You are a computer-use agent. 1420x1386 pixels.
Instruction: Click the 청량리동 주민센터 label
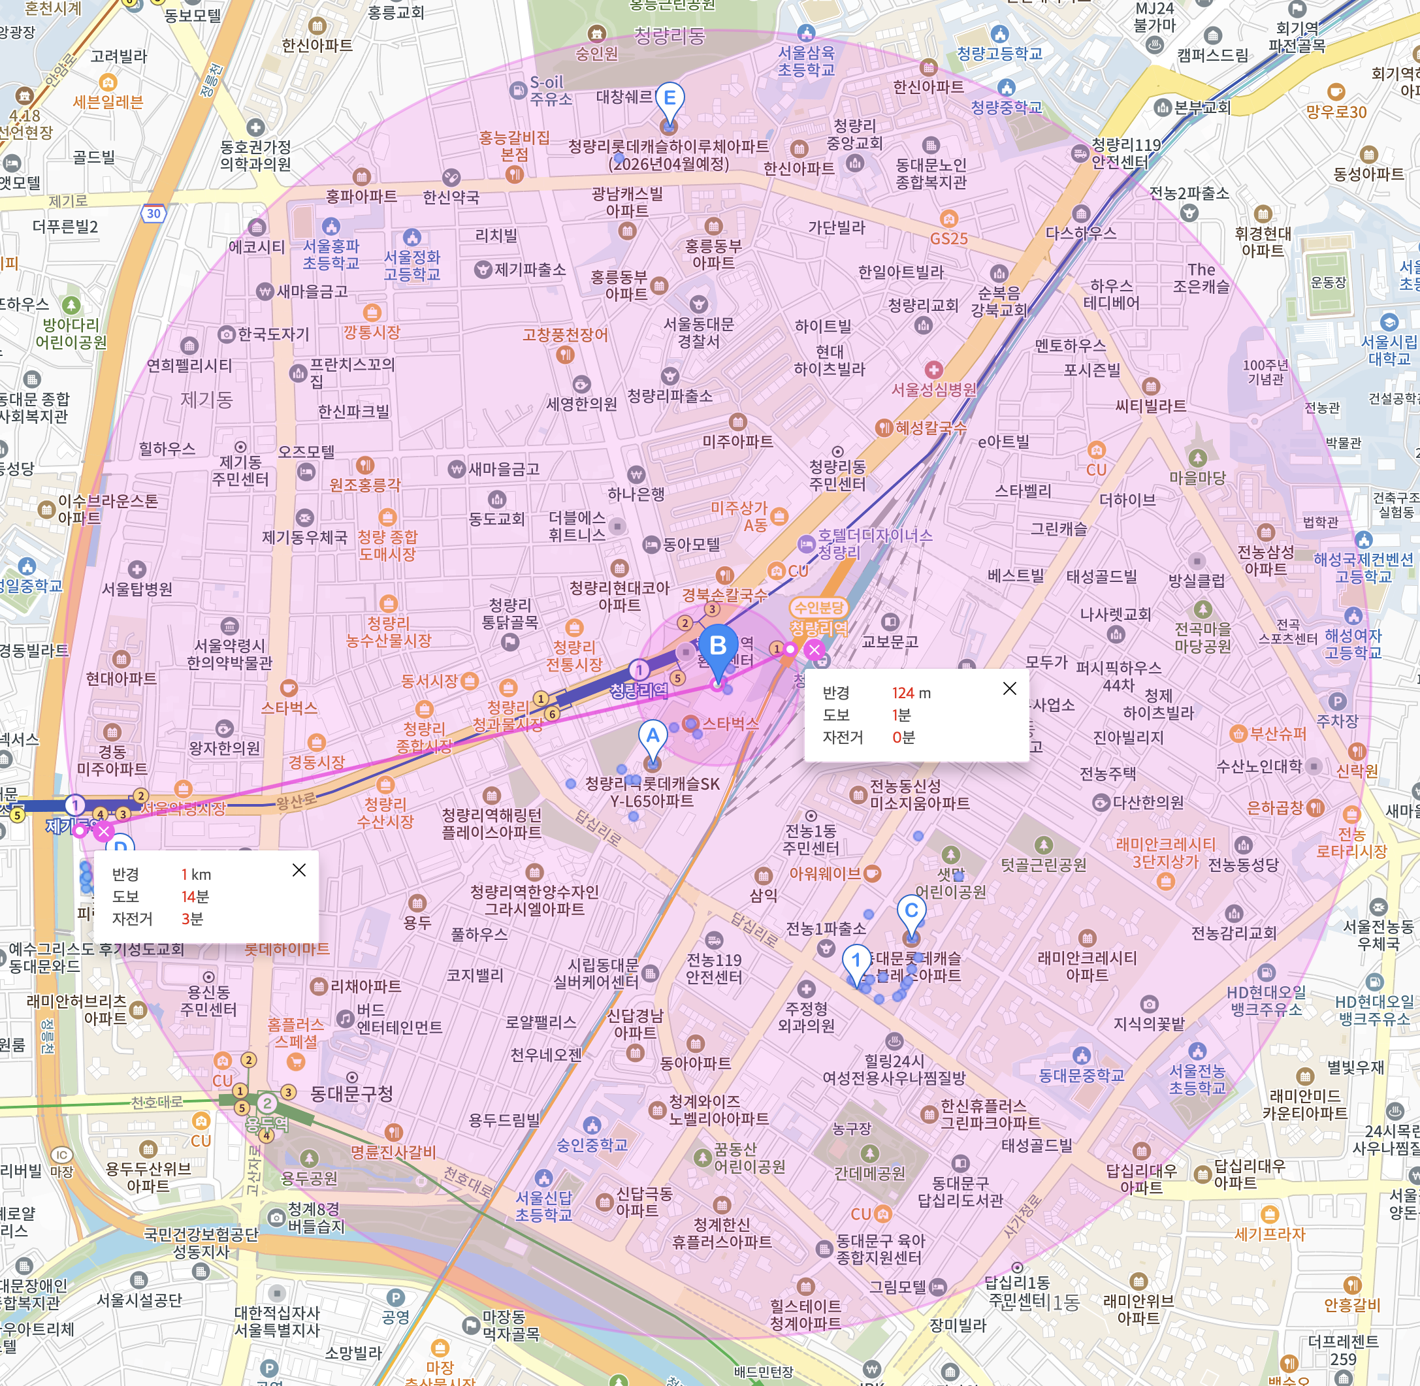tap(837, 475)
